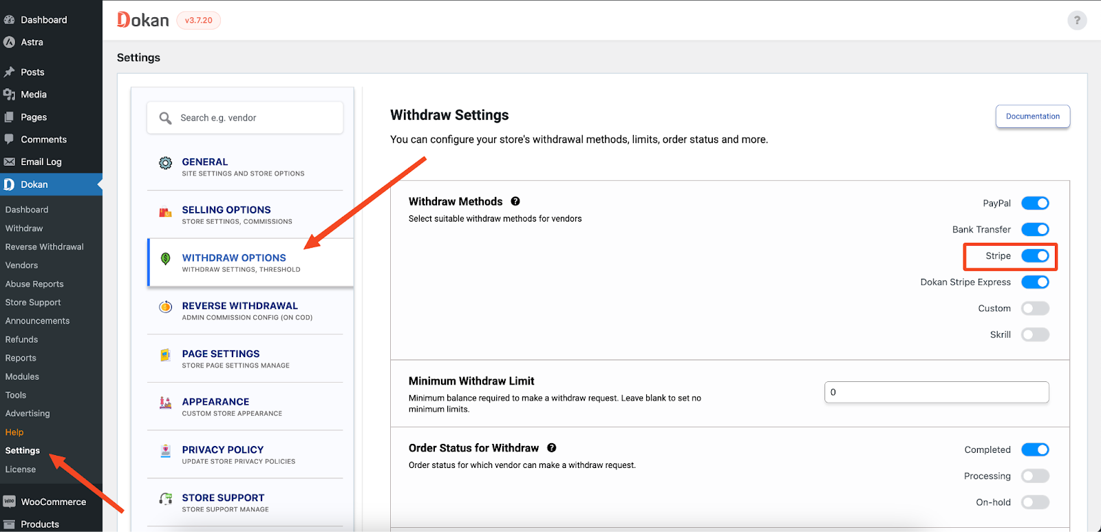Open Dokan Withdraw submenu link
Screen dimensions: 1101x532
tap(24, 228)
